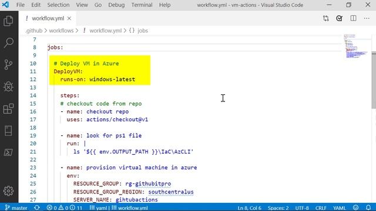Open Source Control view
Image resolution: width=376 pixels, height=211 pixels.
(x=8, y=64)
